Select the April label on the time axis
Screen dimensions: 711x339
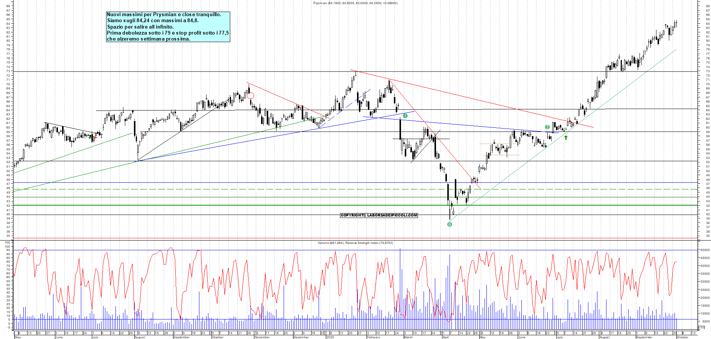[446, 337]
